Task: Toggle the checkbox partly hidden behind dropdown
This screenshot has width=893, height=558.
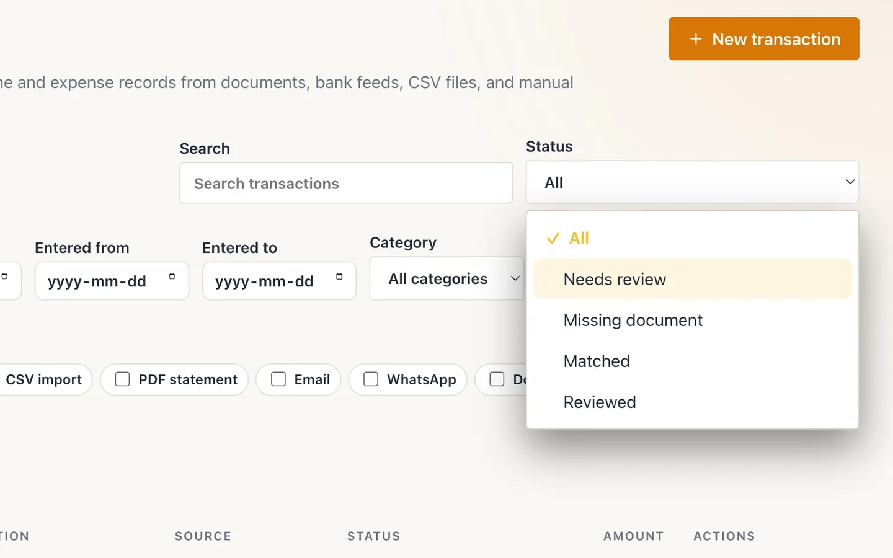Action: (497, 379)
